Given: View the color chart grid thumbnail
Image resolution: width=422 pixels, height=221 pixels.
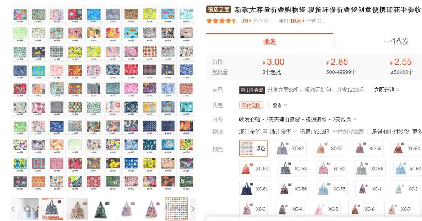Looking at the screenshot, I should tap(176, 209).
